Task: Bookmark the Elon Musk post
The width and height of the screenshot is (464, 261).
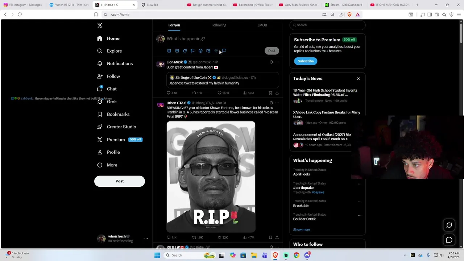Action: [x=270, y=93]
